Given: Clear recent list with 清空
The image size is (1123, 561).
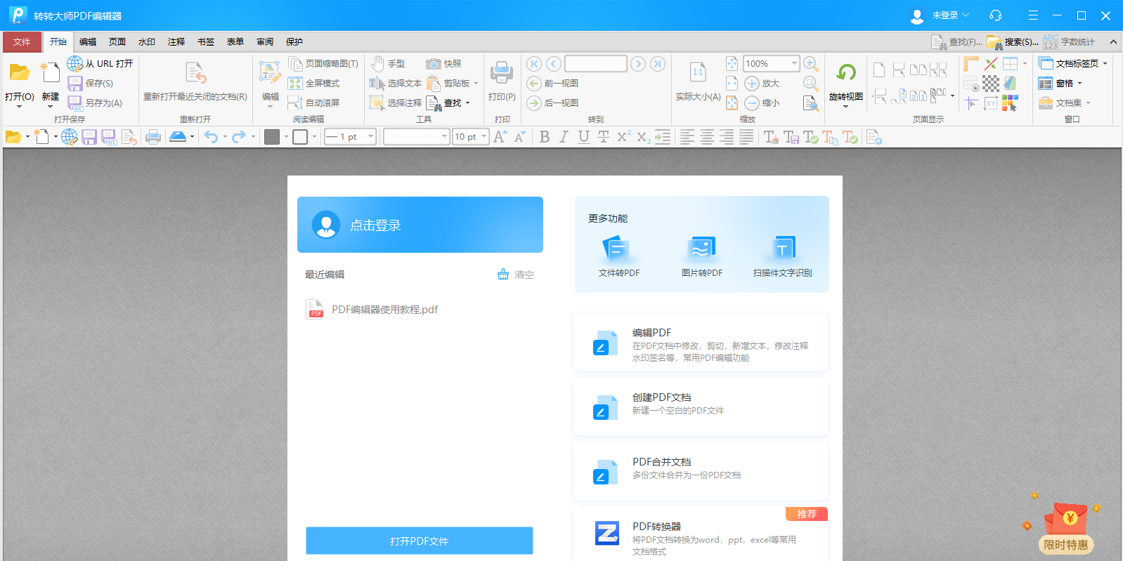Looking at the screenshot, I should [516, 275].
